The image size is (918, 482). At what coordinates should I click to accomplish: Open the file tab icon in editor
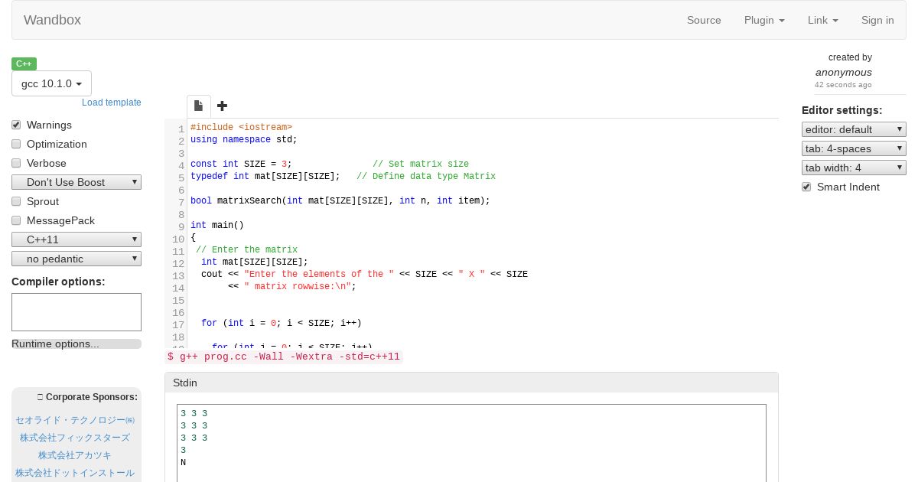(x=198, y=106)
